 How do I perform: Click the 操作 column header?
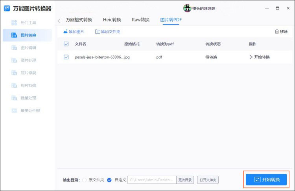pyautogui.click(x=253, y=44)
